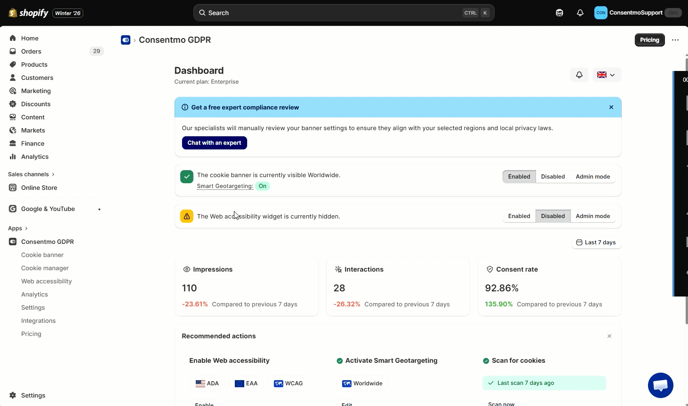Click the Shopify logo in header
688x406 pixels.
[29, 13]
